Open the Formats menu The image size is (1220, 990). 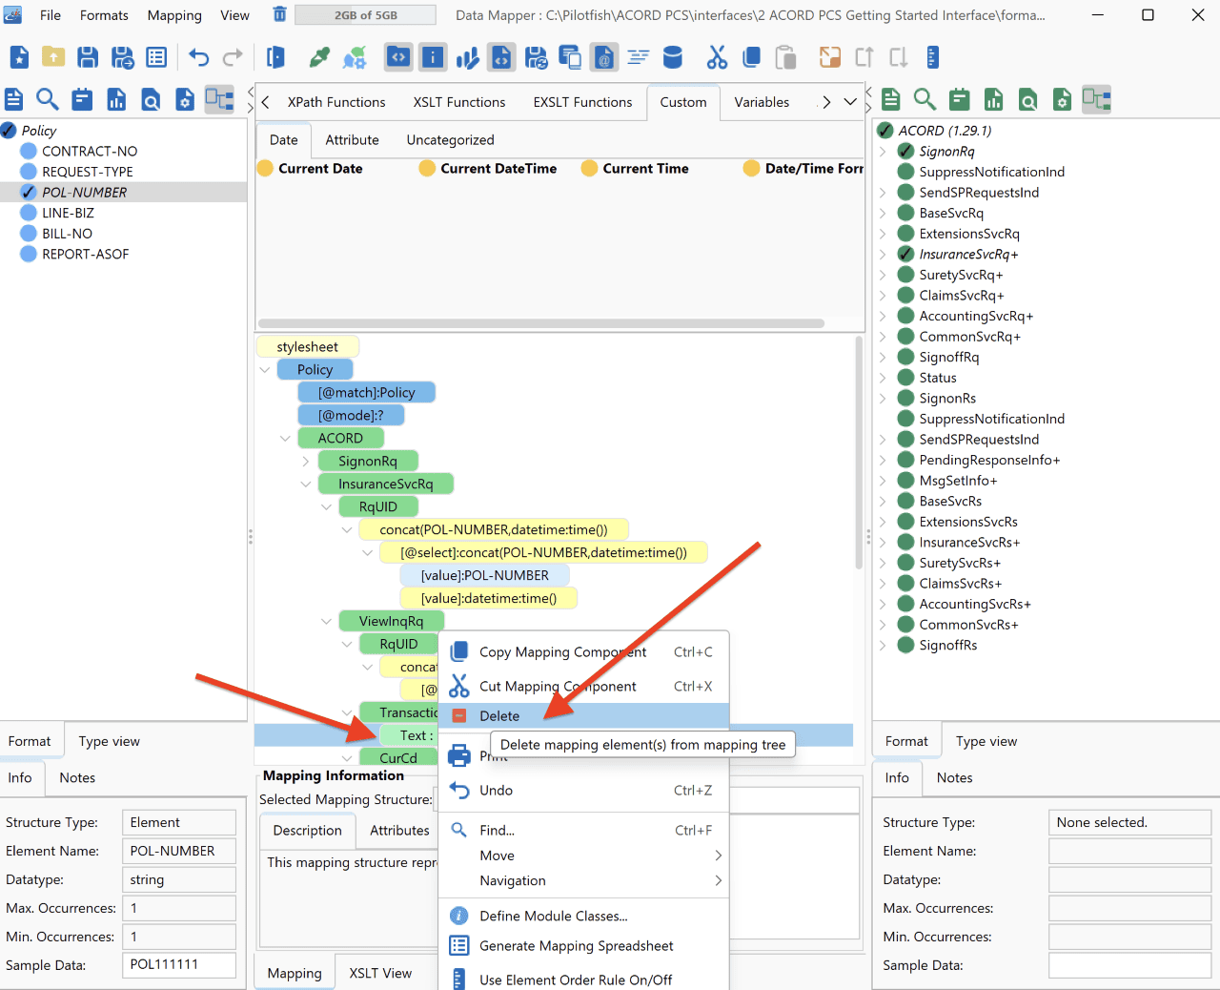(x=104, y=15)
